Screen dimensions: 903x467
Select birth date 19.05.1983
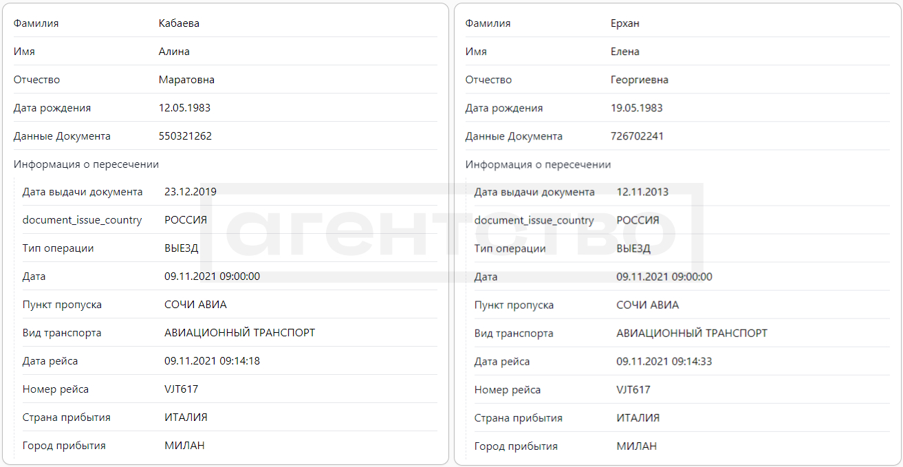pyautogui.click(x=636, y=108)
